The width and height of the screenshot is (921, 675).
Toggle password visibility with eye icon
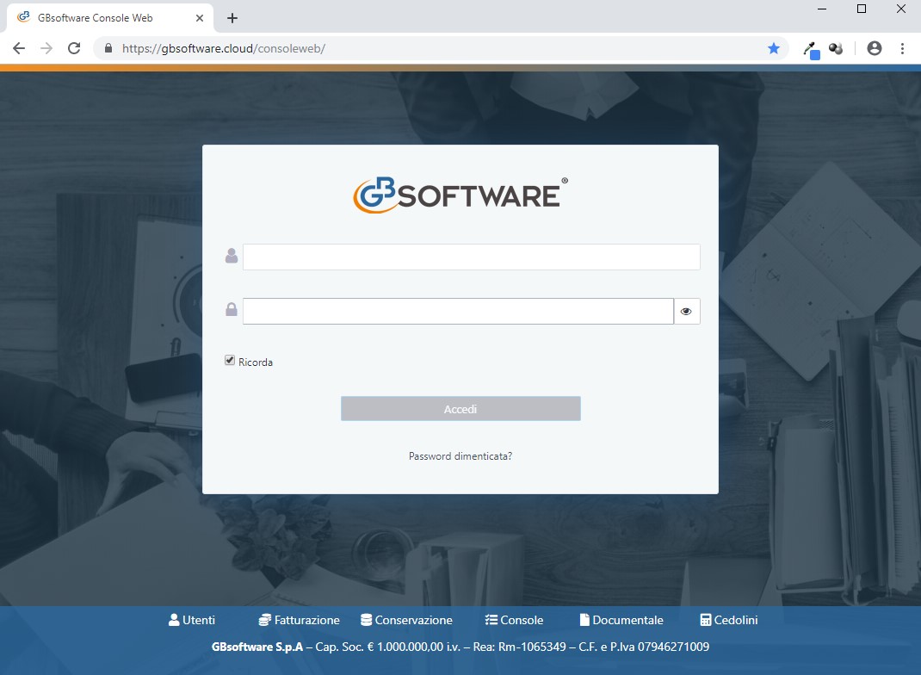click(686, 312)
